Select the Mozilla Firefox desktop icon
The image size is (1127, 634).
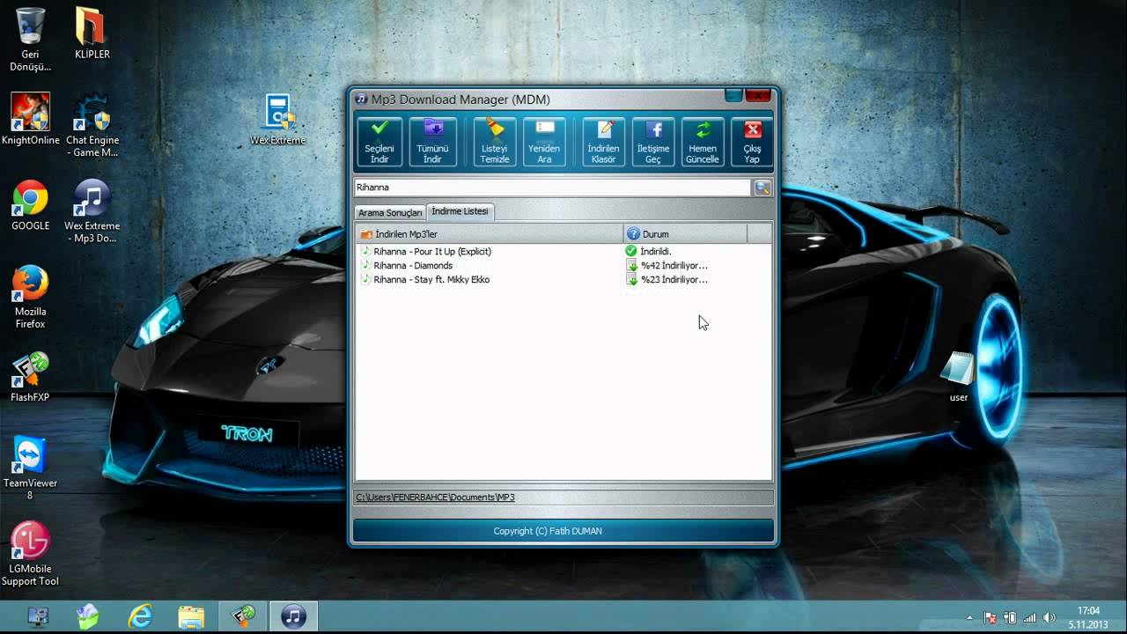pyautogui.click(x=31, y=297)
